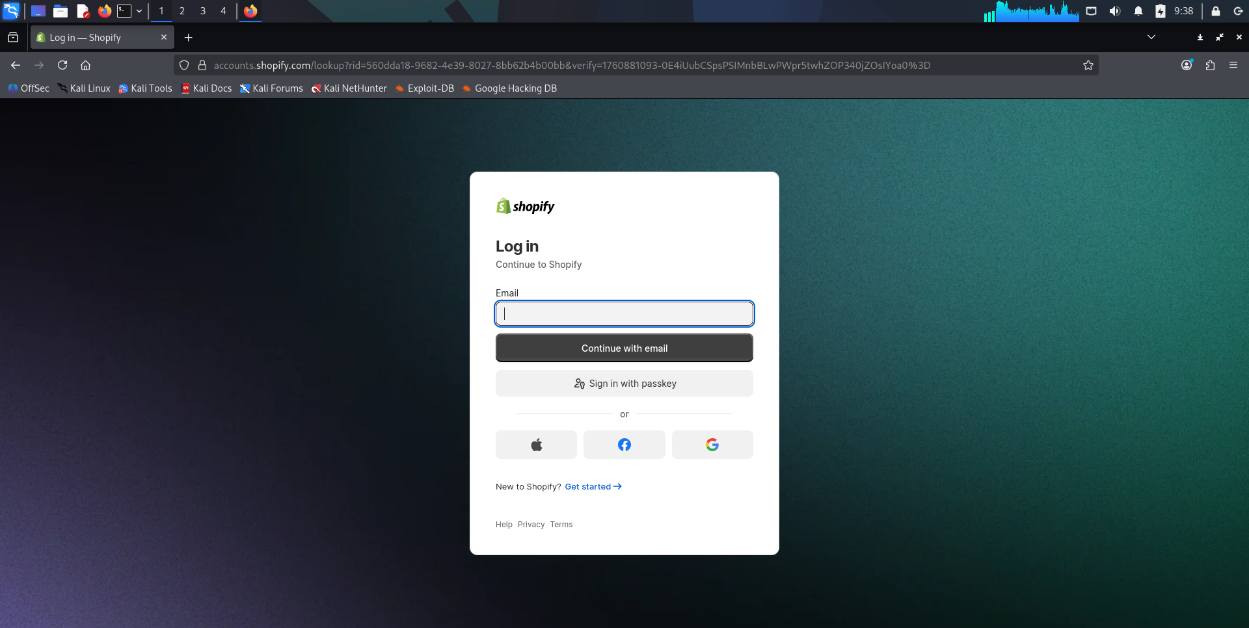Close the Log in — Shopify tab
Image resolution: width=1249 pixels, height=628 pixels.
coord(164,38)
